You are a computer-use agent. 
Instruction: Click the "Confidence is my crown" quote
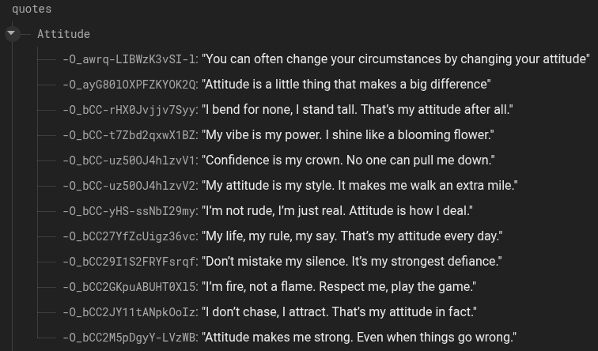pyautogui.click(x=348, y=160)
